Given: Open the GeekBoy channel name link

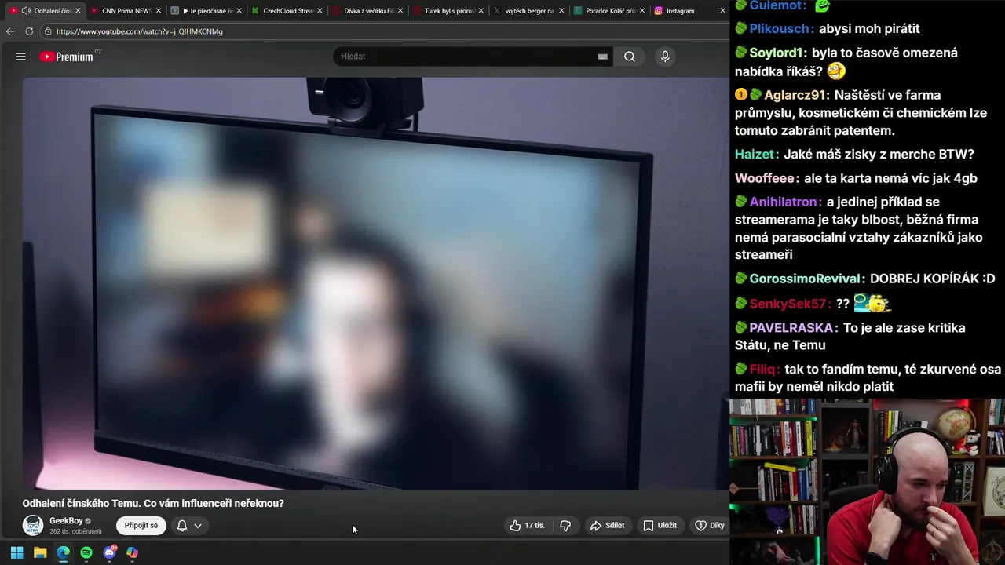Looking at the screenshot, I should pyautogui.click(x=66, y=521).
